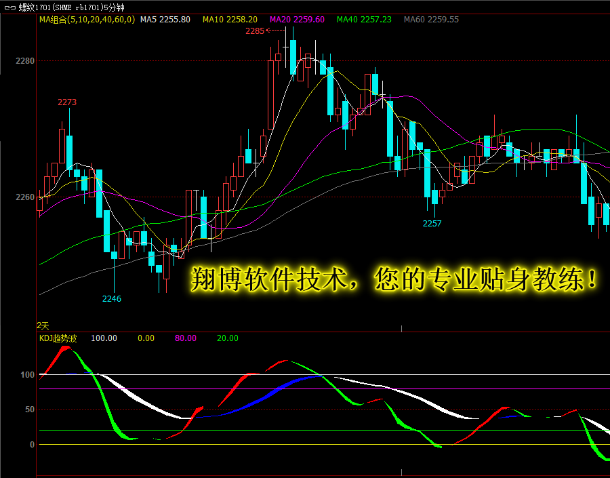Image resolution: width=610 pixels, height=478 pixels.
Task: Select the MA5 2255.80 value
Action: pos(165,20)
